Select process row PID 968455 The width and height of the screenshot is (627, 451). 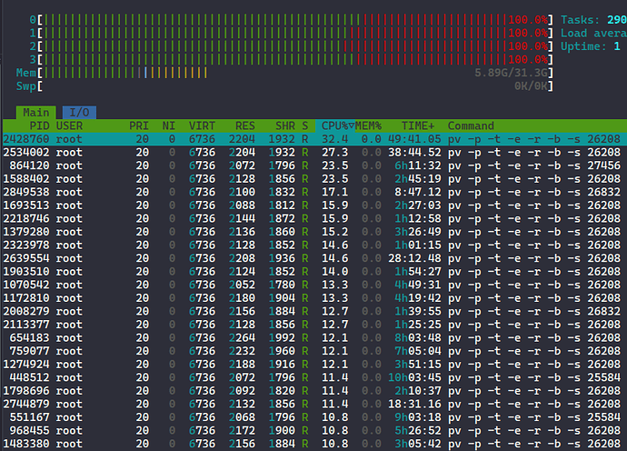[x=314, y=430]
